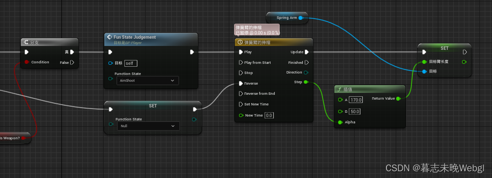Image resolution: width=492 pixels, height=178 pixels.
Task: Click the Branch node's 真 (True) exec output pin
Action: click(x=72, y=52)
